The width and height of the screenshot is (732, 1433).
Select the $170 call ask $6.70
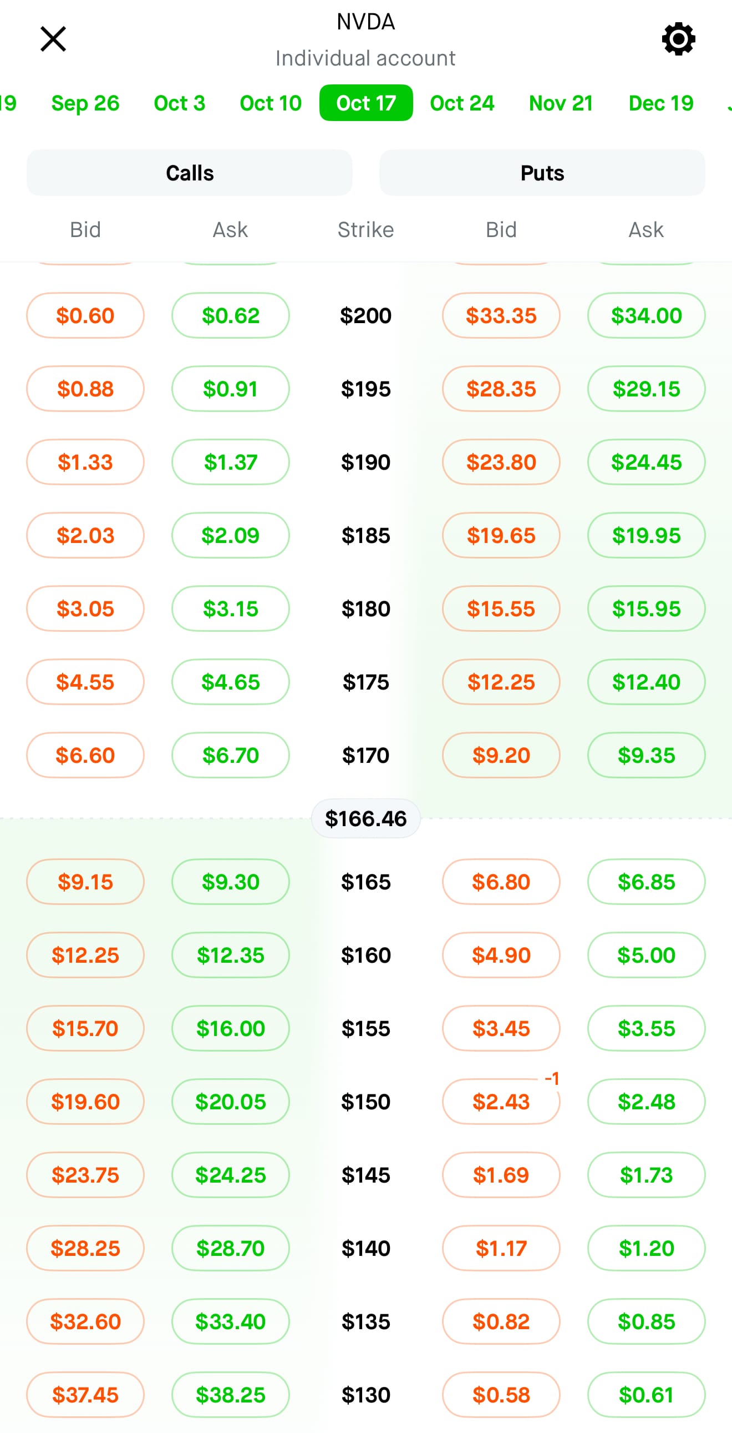click(x=230, y=755)
